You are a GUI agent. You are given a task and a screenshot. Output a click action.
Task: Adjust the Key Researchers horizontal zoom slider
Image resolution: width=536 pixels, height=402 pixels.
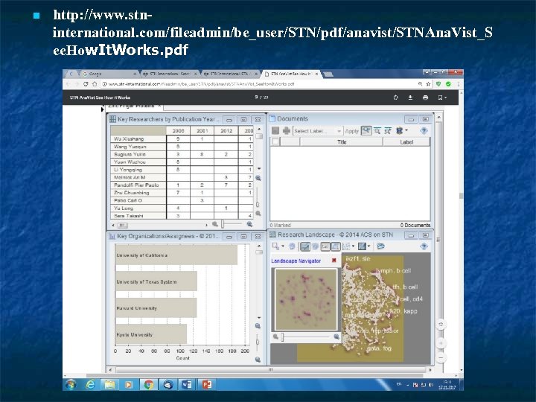223,224
